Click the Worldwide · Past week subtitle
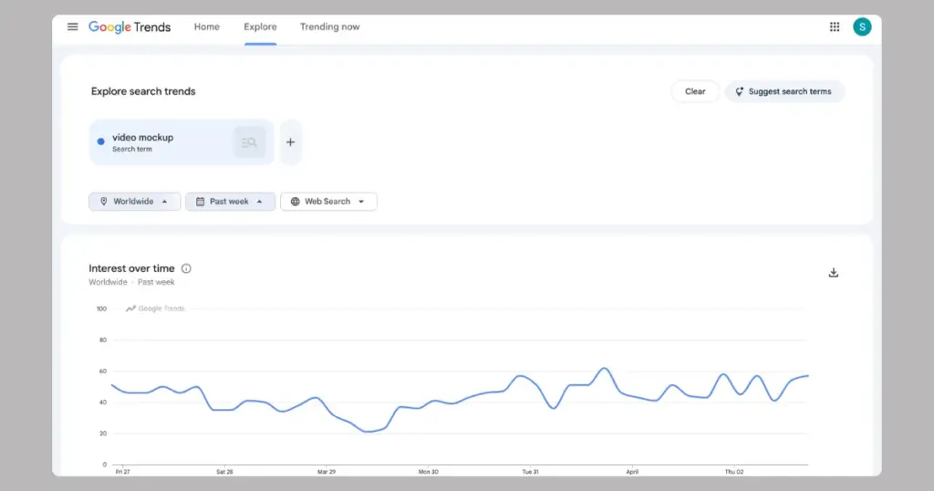The width and height of the screenshot is (934, 491). [131, 282]
